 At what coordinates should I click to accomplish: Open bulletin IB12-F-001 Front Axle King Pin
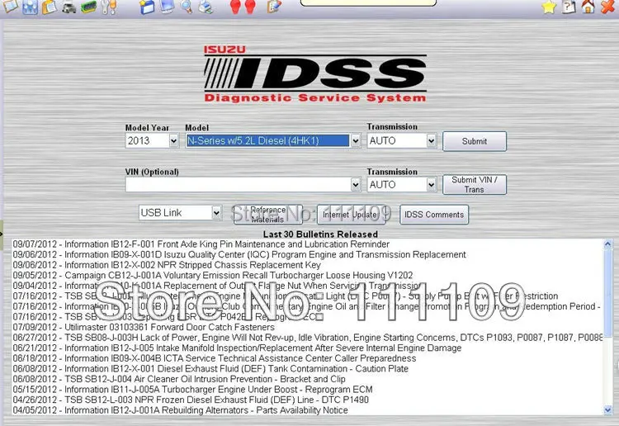(201, 244)
